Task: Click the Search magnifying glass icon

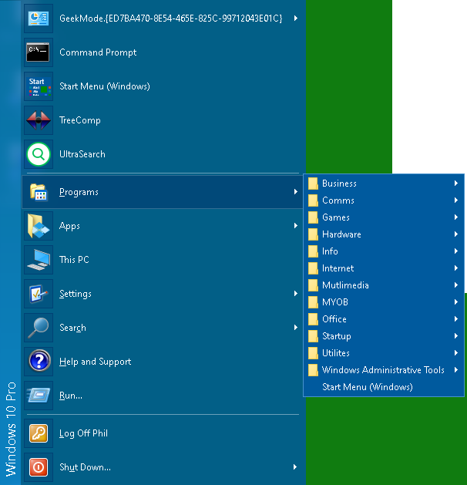Action: click(x=39, y=328)
